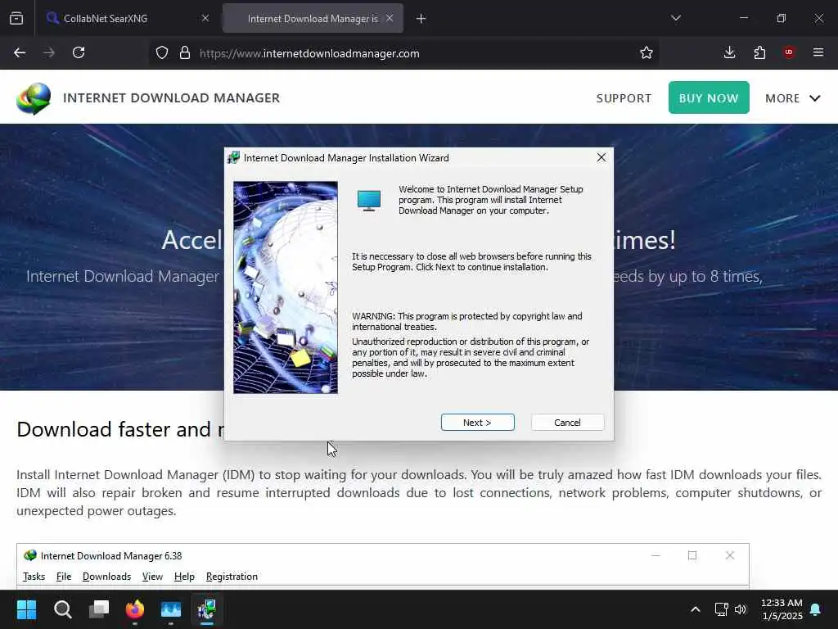Click the wizard title bar icon

233,158
